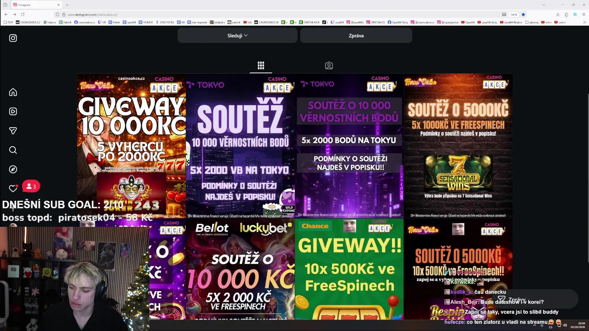
Task: Open the Downloads arrow icon
Action: [x=558, y=15]
